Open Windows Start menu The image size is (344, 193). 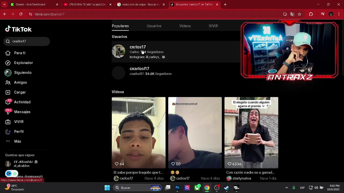(x=107, y=188)
